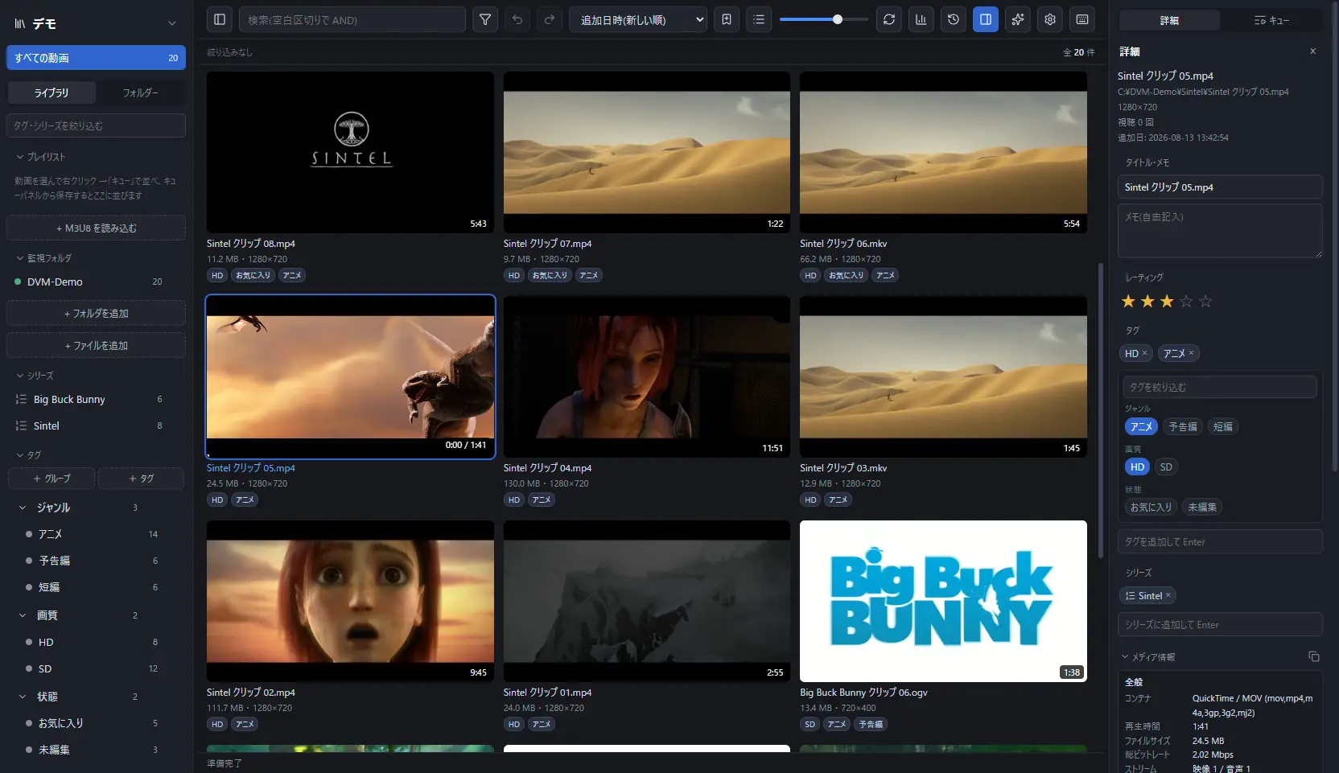Click the Big Buck Bunny series list icon
This screenshot has width=1339, height=773.
pyautogui.click(x=21, y=399)
